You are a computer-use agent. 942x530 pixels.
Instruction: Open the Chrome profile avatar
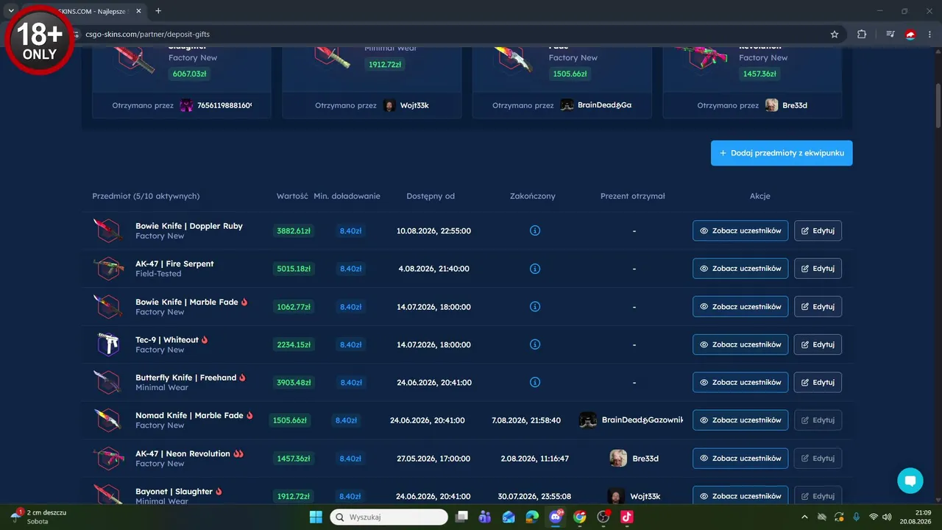click(910, 34)
